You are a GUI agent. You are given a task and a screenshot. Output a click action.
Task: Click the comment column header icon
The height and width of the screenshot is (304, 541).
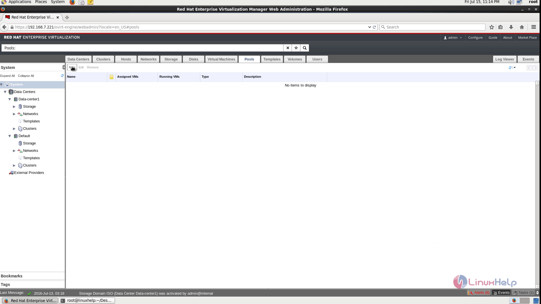point(111,77)
